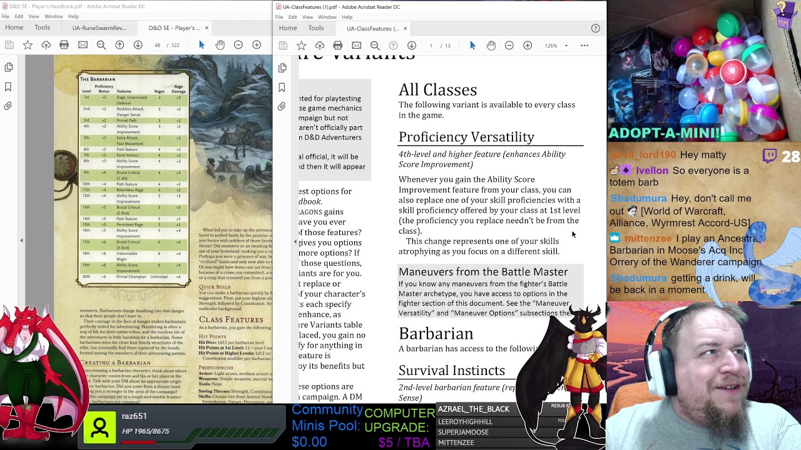Attachments paperclip in UA-ClassFeatures window
Viewport: 801px width, 450px height.
[x=282, y=106]
